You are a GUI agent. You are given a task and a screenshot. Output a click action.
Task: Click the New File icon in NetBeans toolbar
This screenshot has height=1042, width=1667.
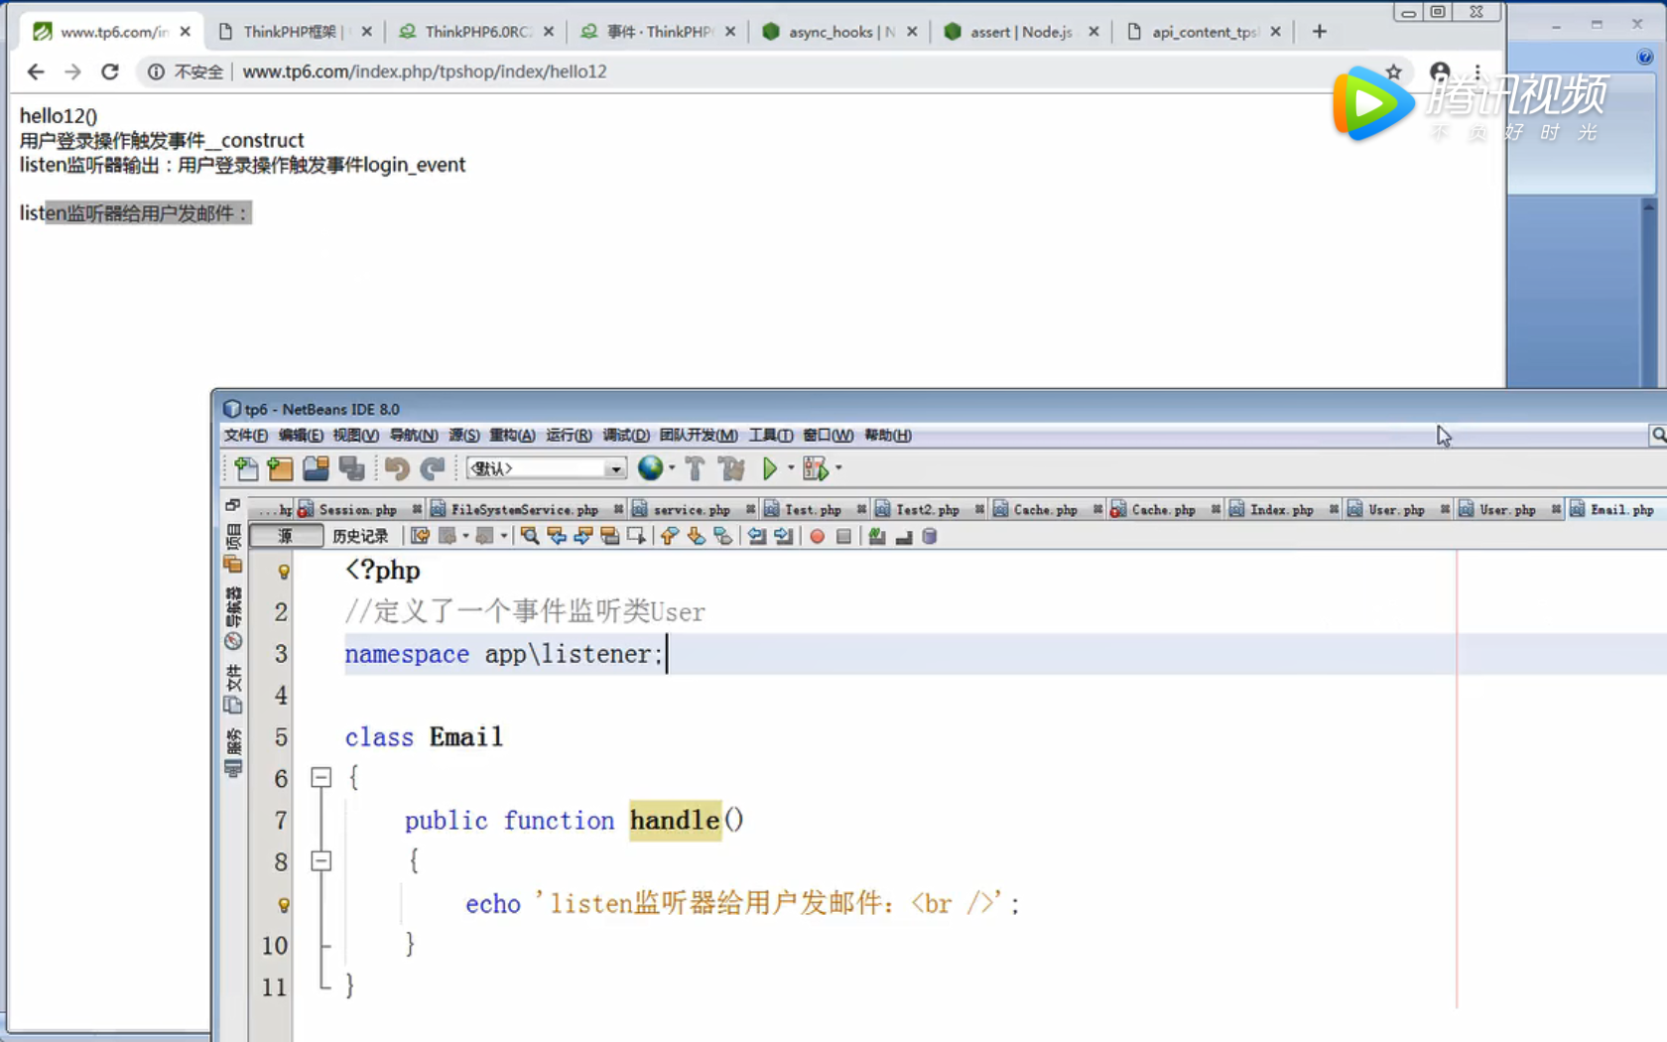(x=246, y=468)
